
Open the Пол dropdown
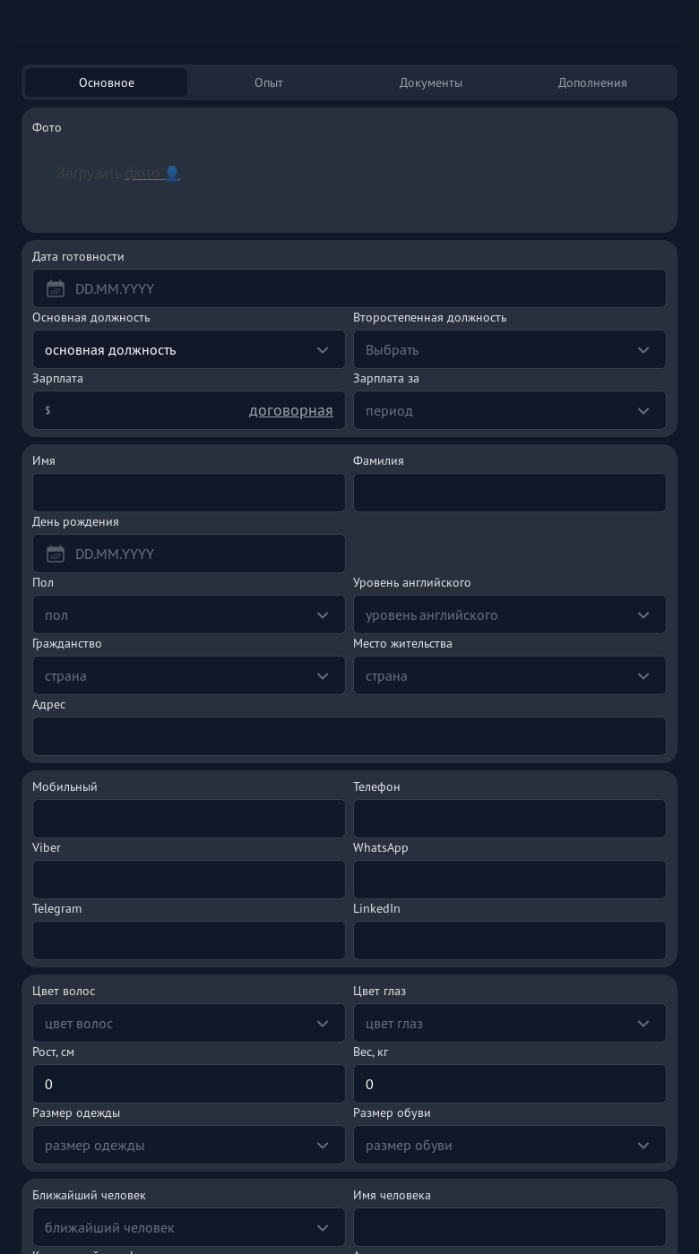point(188,614)
